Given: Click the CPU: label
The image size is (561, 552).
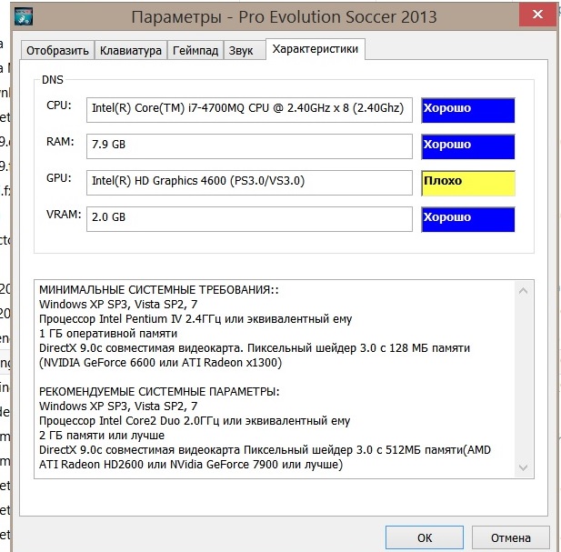Looking at the screenshot, I should pyautogui.click(x=59, y=105).
